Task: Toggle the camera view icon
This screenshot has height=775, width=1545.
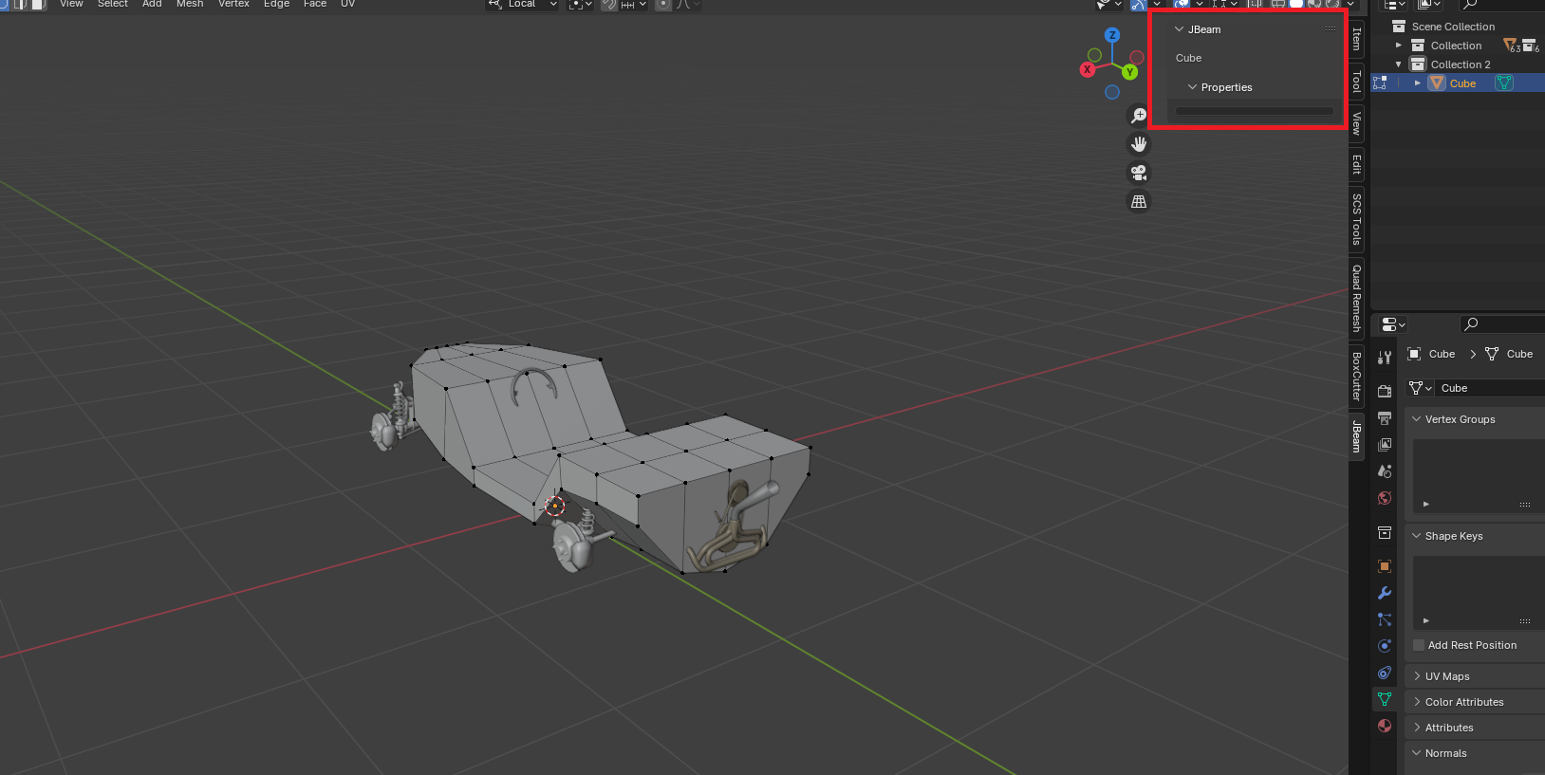Action: 1139,173
